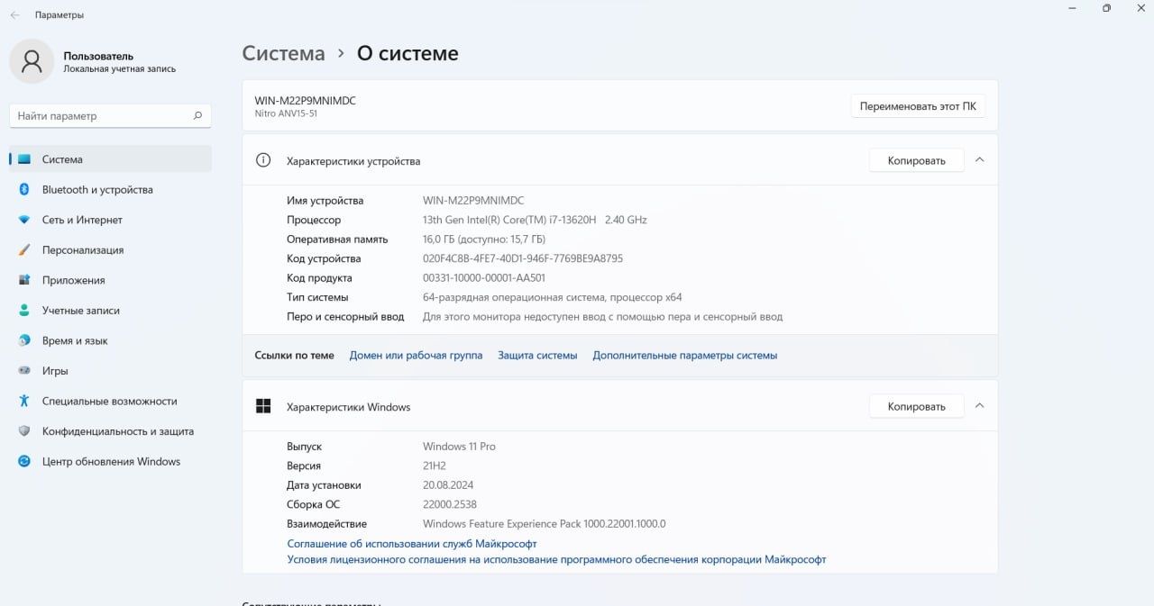
Task: Open the Домен или рабочая группа link
Action: click(416, 356)
